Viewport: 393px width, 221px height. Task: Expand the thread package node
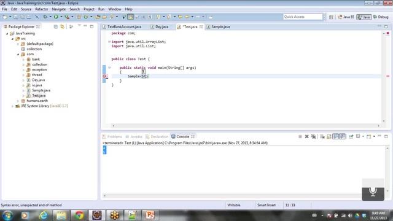(x=23, y=75)
